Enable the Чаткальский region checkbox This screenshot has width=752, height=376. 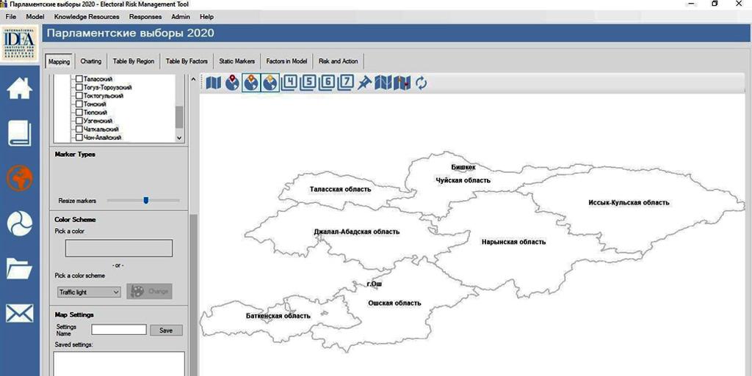pos(79,130)
